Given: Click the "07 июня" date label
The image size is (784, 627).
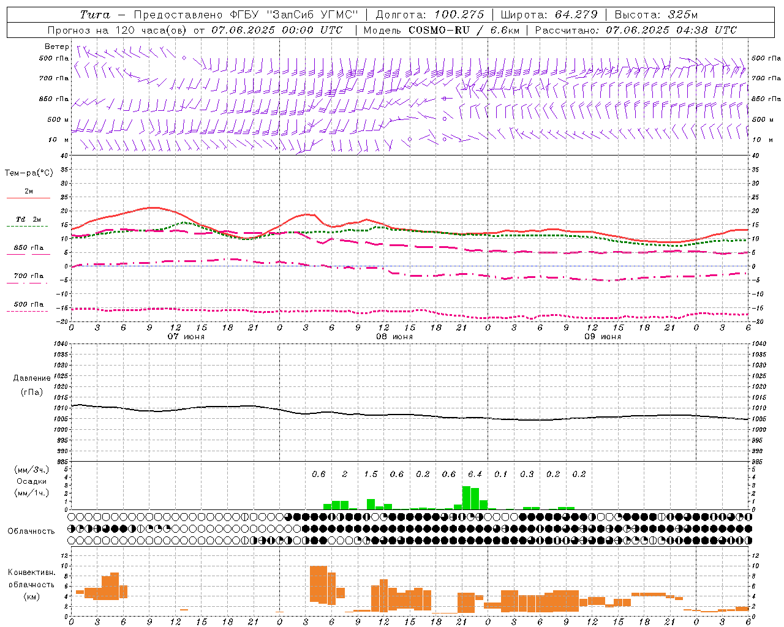Looking at the screenshot, I should coord(186,337).
